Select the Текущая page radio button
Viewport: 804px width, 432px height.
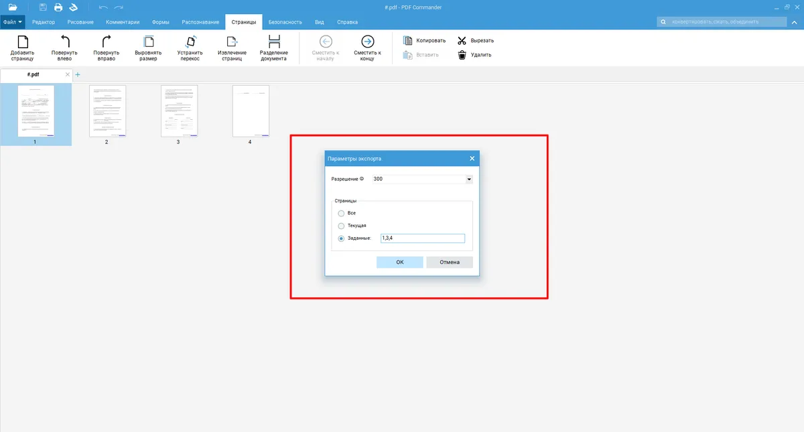(x=342, y=226)
